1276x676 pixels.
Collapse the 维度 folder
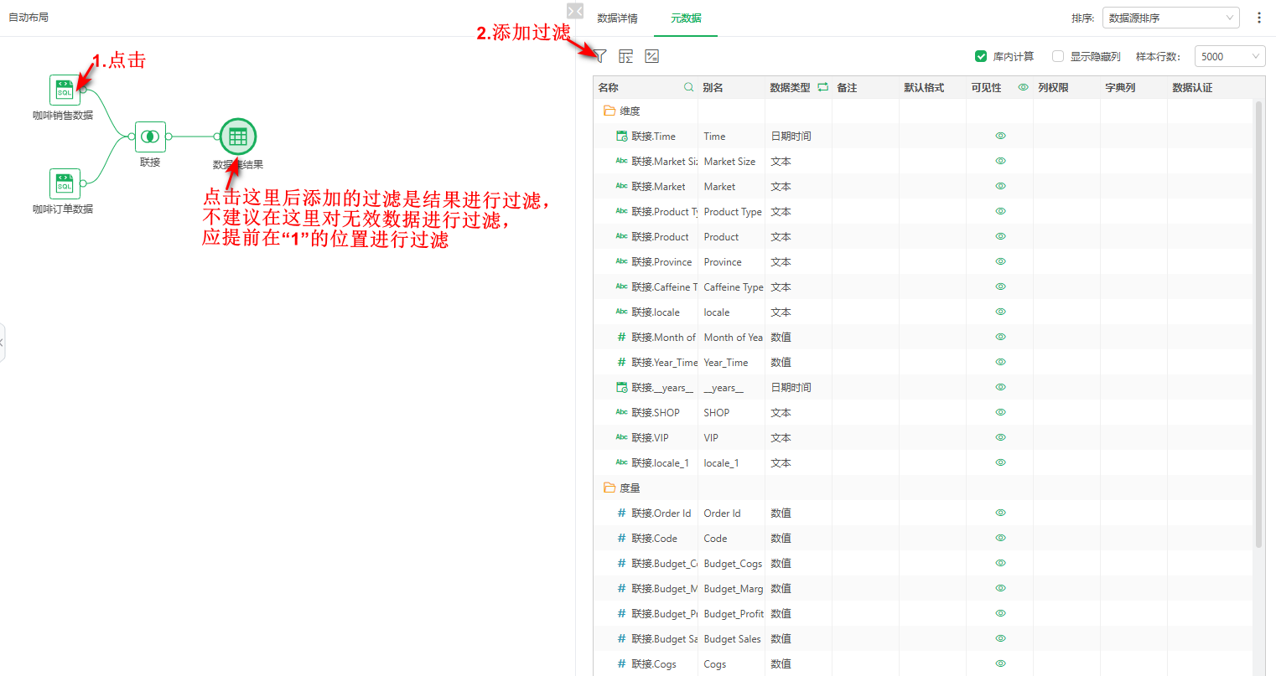pos(609,111)
